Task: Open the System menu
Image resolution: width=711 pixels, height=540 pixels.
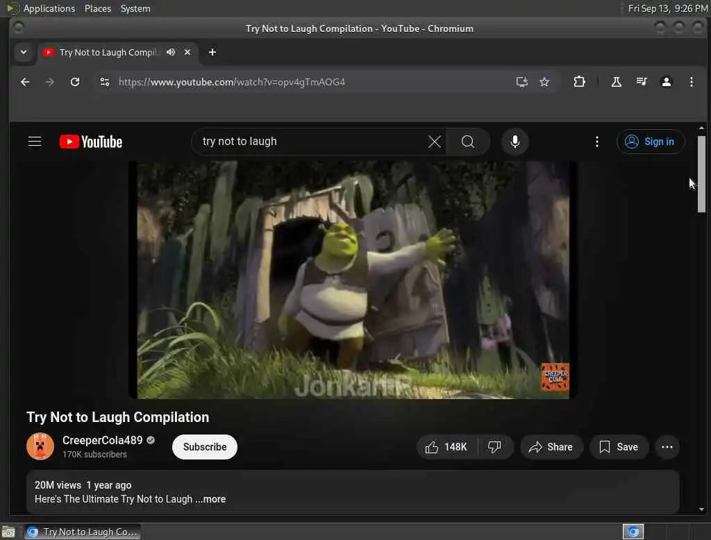Action: (135, 8)
